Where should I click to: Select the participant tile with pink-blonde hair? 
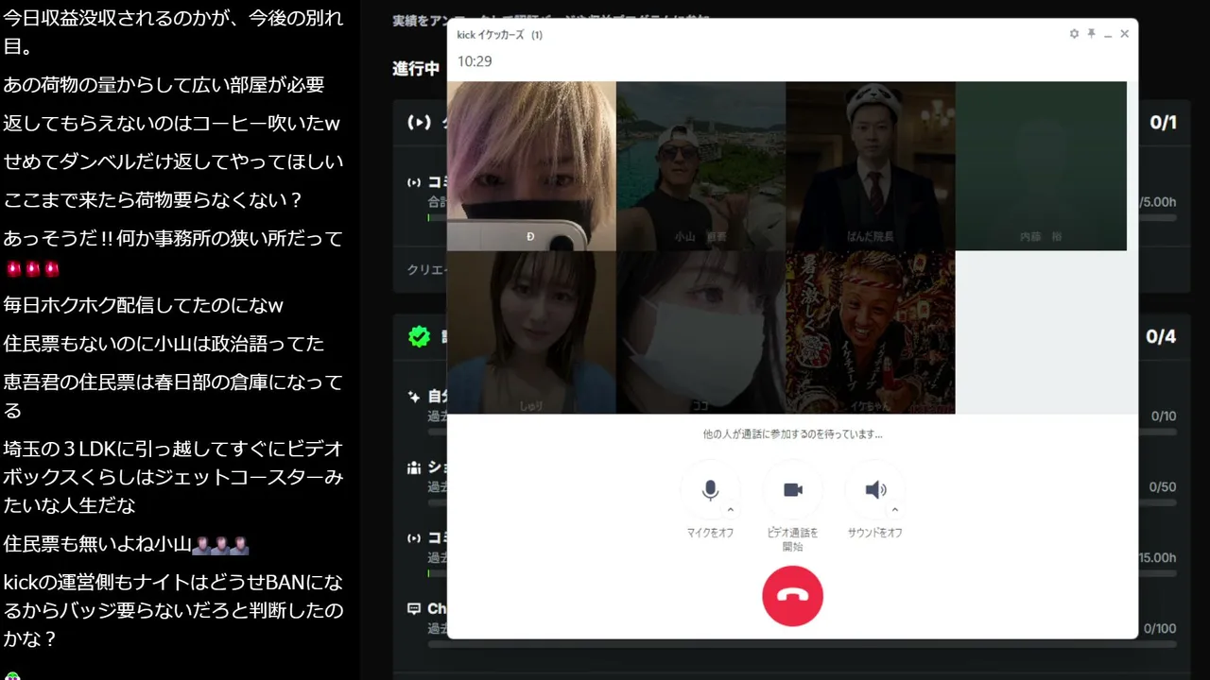(531, 166)
